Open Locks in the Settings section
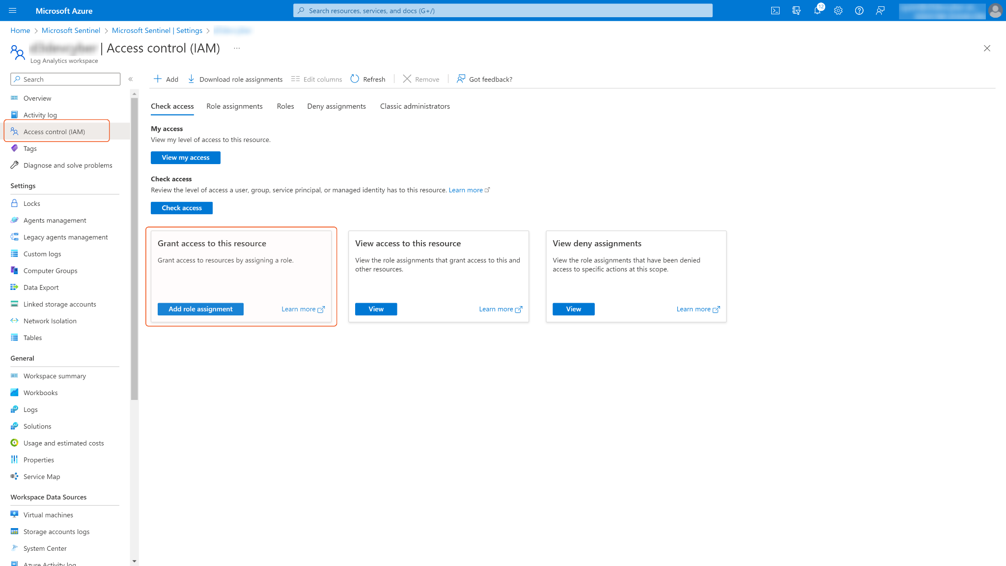Image resolution: width=1006 pixels, height=566 pixels. (x=32, y=203)
